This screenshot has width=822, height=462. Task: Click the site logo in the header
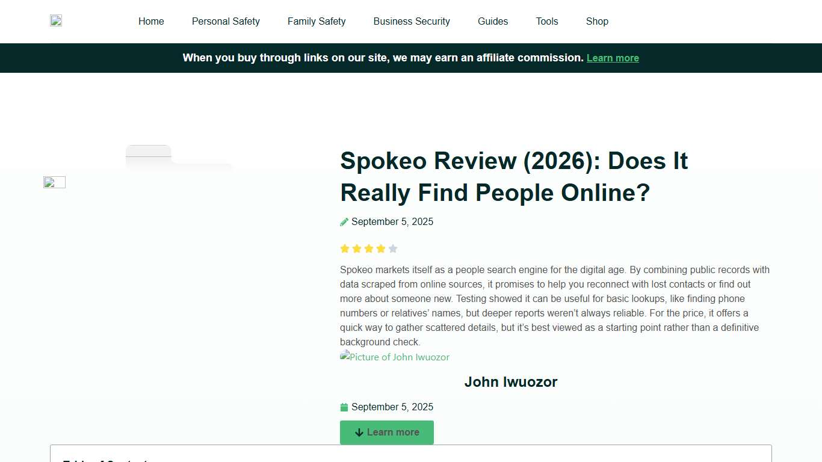[55, 20]
